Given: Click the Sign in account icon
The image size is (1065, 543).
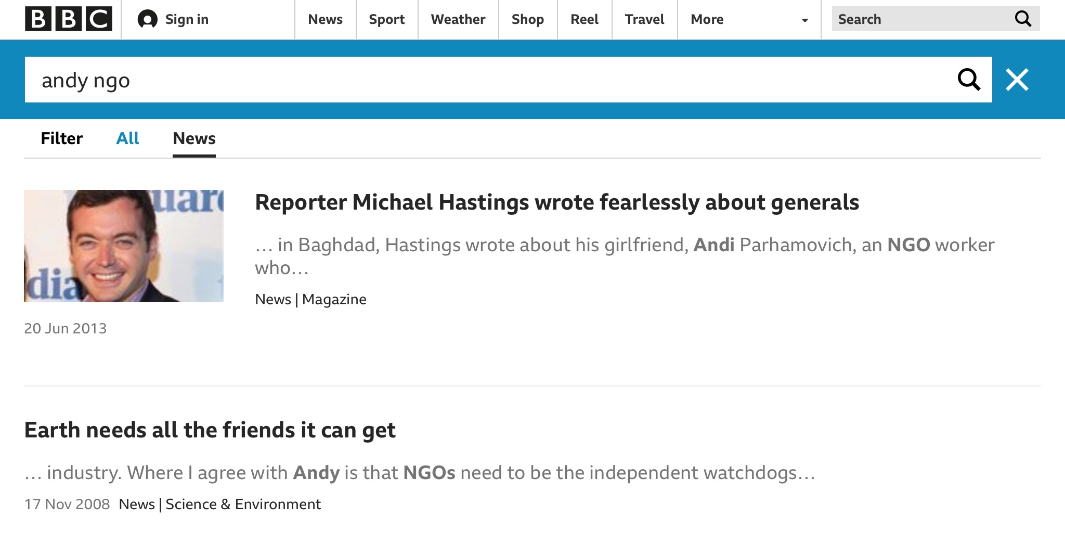Looking at the screenshot, I should [147, 20].
